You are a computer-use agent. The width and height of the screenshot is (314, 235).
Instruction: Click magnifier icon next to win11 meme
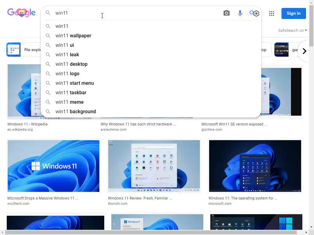coord(48,102)
